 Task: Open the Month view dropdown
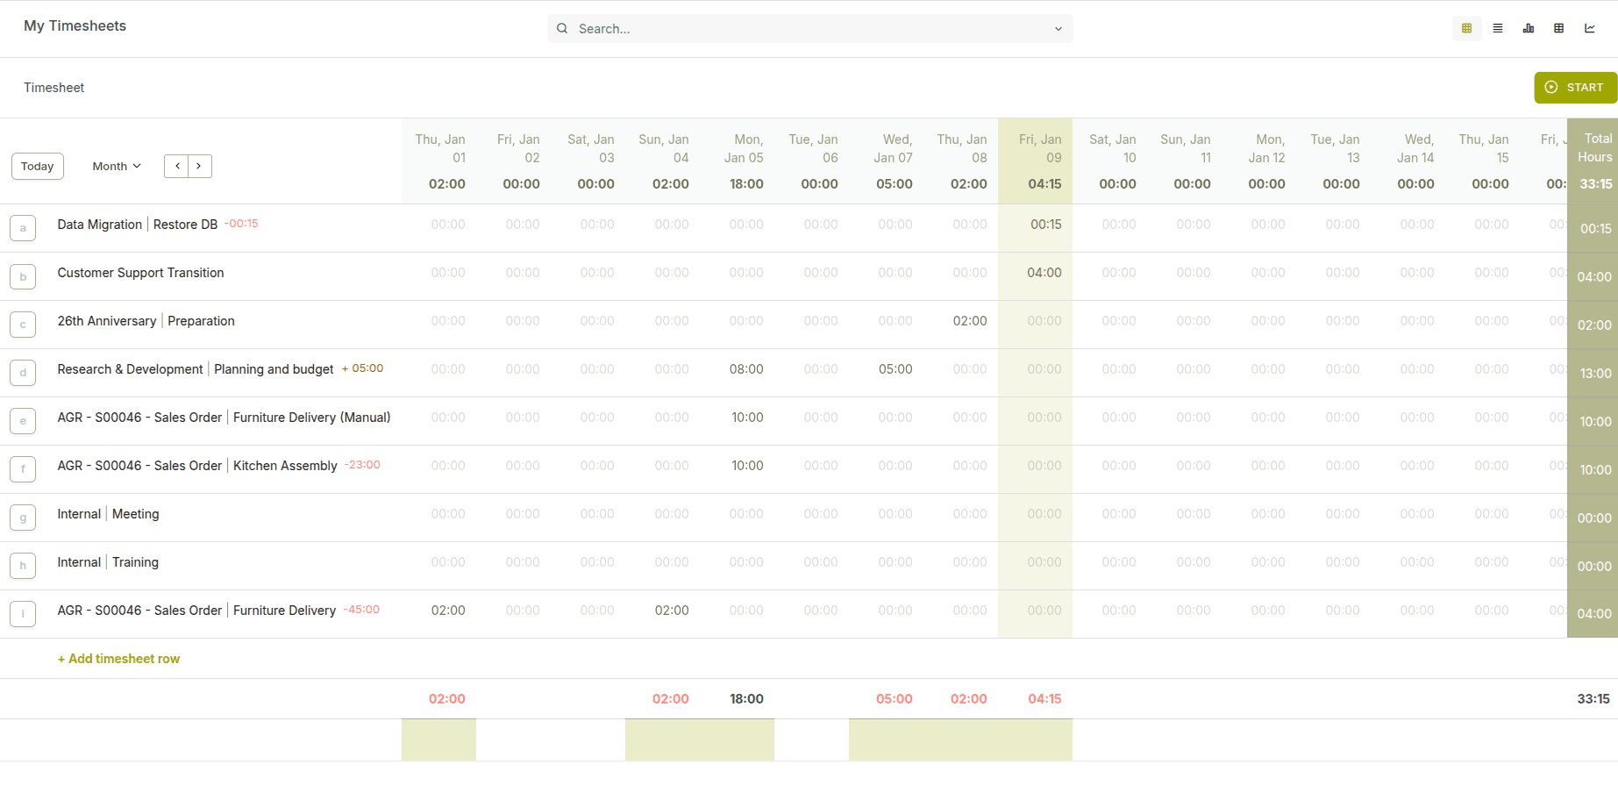coord(116,165)
